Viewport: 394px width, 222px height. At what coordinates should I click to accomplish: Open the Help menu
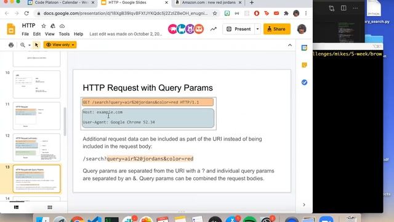tap(78, 34)
